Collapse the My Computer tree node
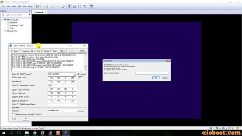 2,20
